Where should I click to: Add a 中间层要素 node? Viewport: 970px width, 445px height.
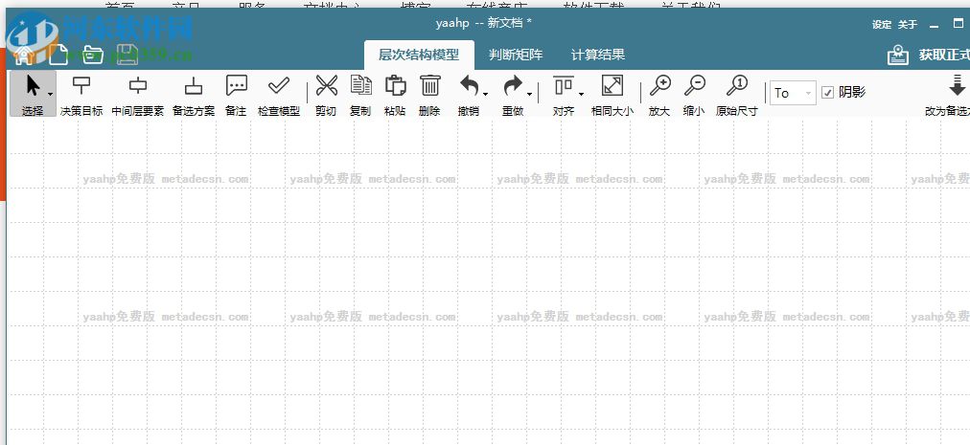[x=137, y=94]
